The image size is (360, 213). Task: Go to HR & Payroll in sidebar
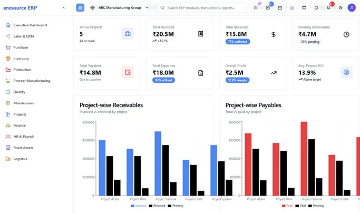(x=23, y=137)
